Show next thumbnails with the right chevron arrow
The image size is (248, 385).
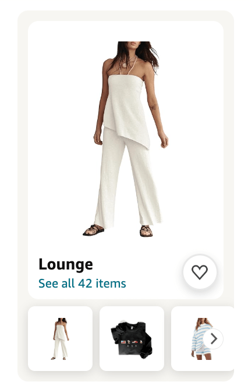tap(213, 339)
